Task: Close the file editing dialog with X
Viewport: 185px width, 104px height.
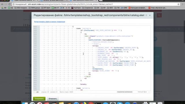Action: pyautogui.click(x=150, y=15)
